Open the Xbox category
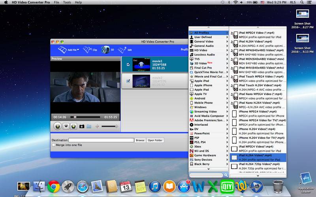Screen dimensions: 316x197 [209, 147]
